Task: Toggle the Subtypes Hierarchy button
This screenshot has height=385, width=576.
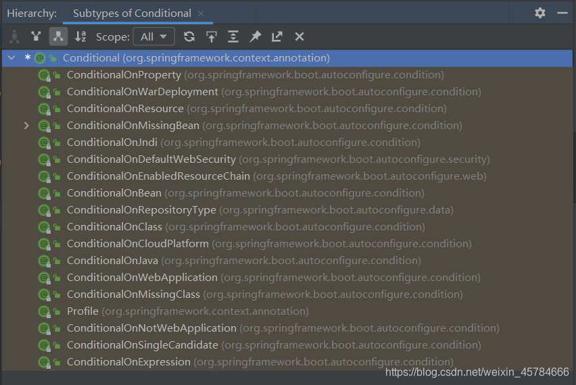Action: click(58, 36)
